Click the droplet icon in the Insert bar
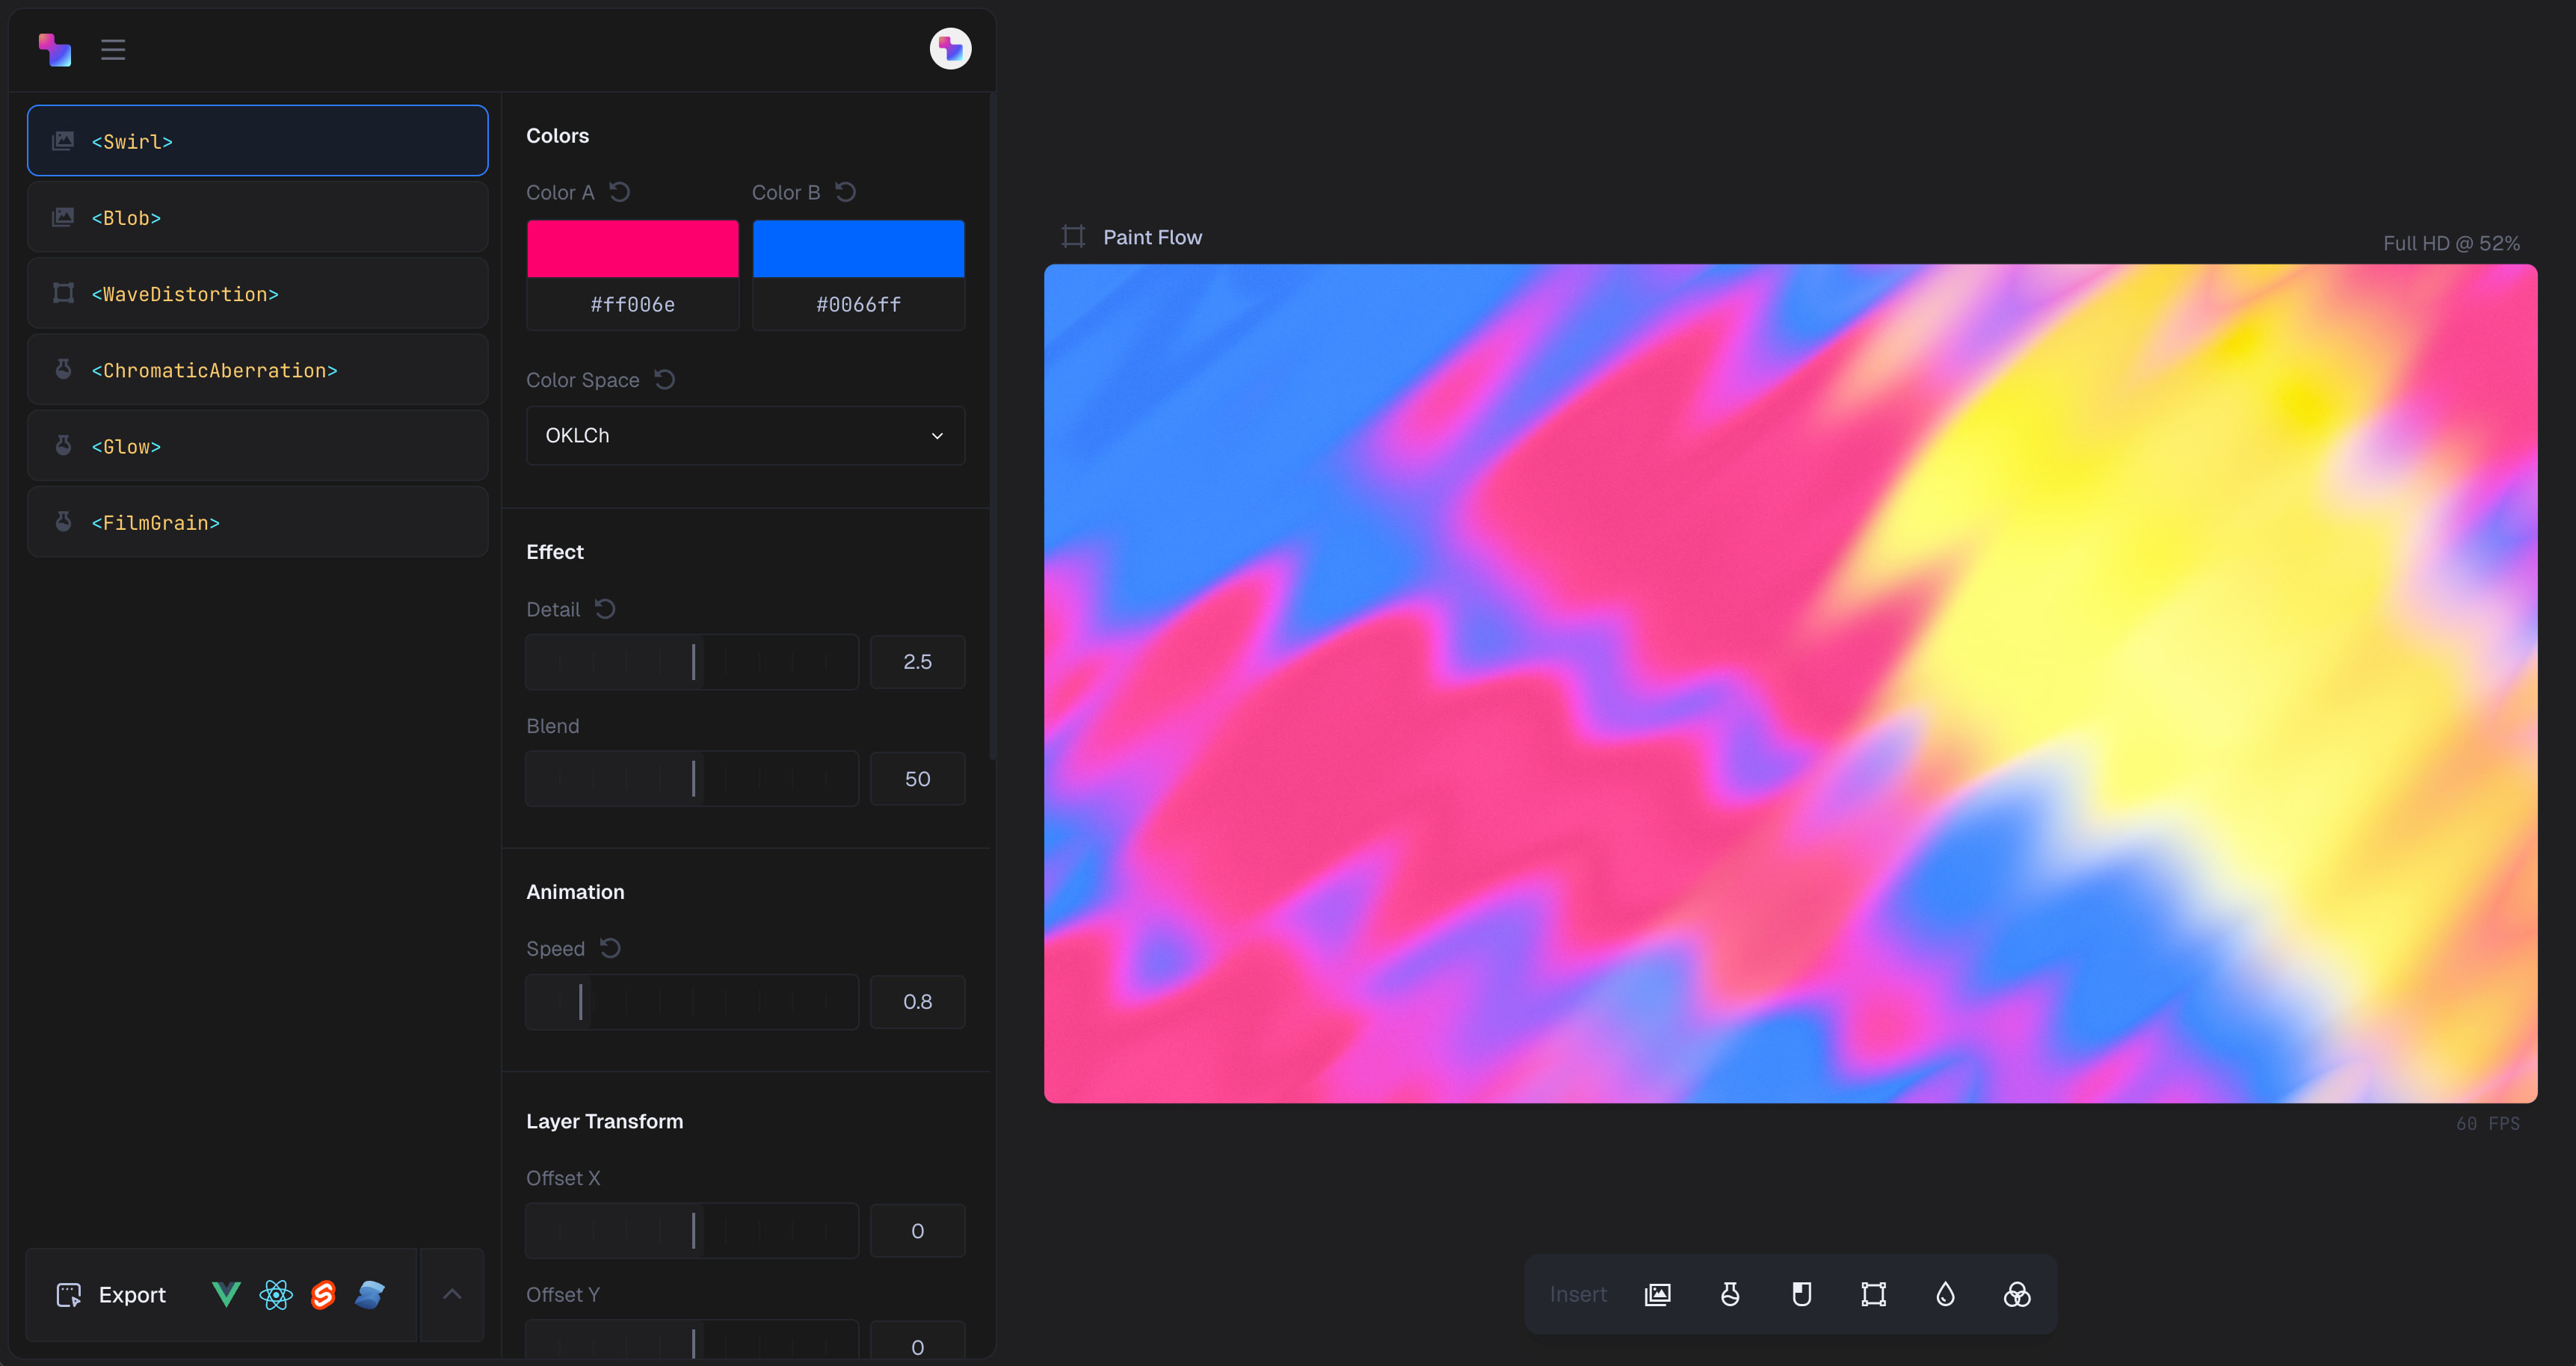Image resolution: width=2576 pixels, height=1366 pixels. [1945, 1293]
